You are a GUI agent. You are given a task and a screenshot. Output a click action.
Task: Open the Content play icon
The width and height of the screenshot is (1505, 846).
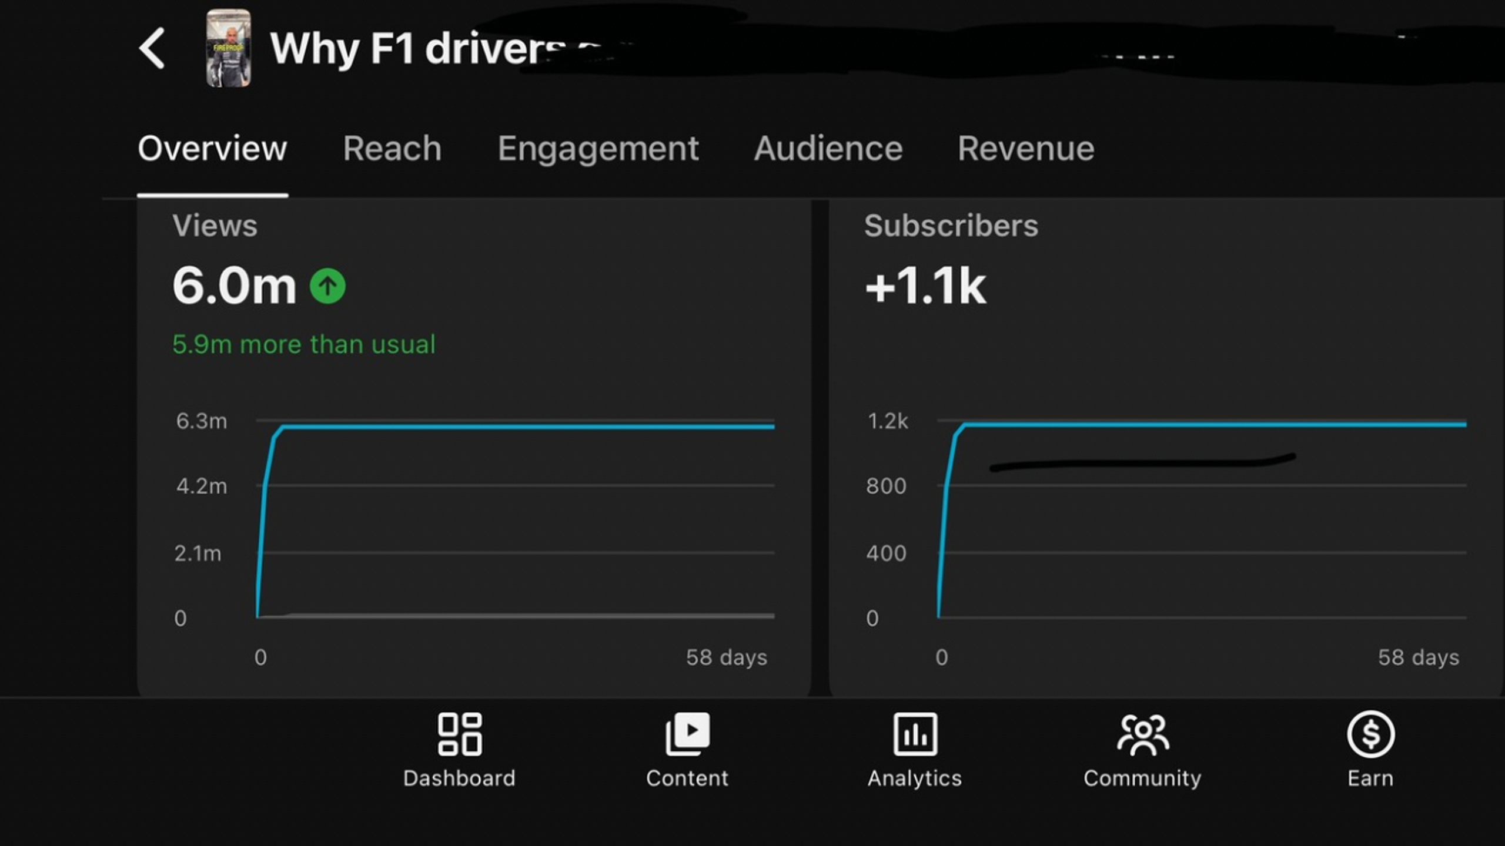pos(687,734)
